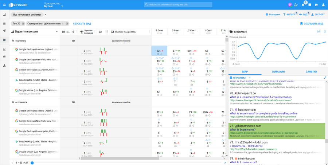Open the 'Оригинал' SERP version dropdown
The image size is (328, 165).
(x=240, y=78)
